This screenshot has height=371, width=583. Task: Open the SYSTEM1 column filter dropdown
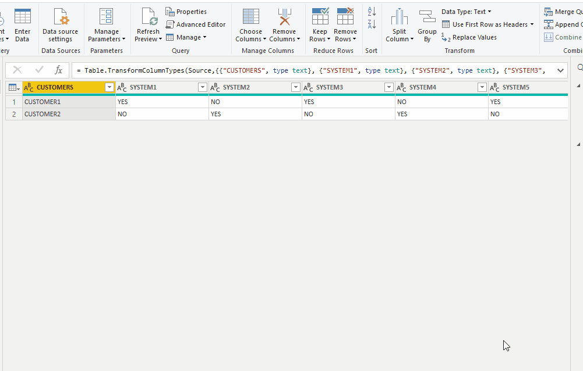[203, 87]
